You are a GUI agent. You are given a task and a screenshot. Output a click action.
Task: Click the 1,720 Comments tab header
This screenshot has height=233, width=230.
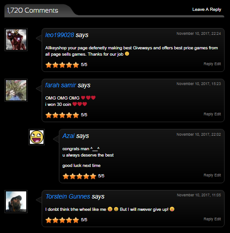(x=33, y=10)
